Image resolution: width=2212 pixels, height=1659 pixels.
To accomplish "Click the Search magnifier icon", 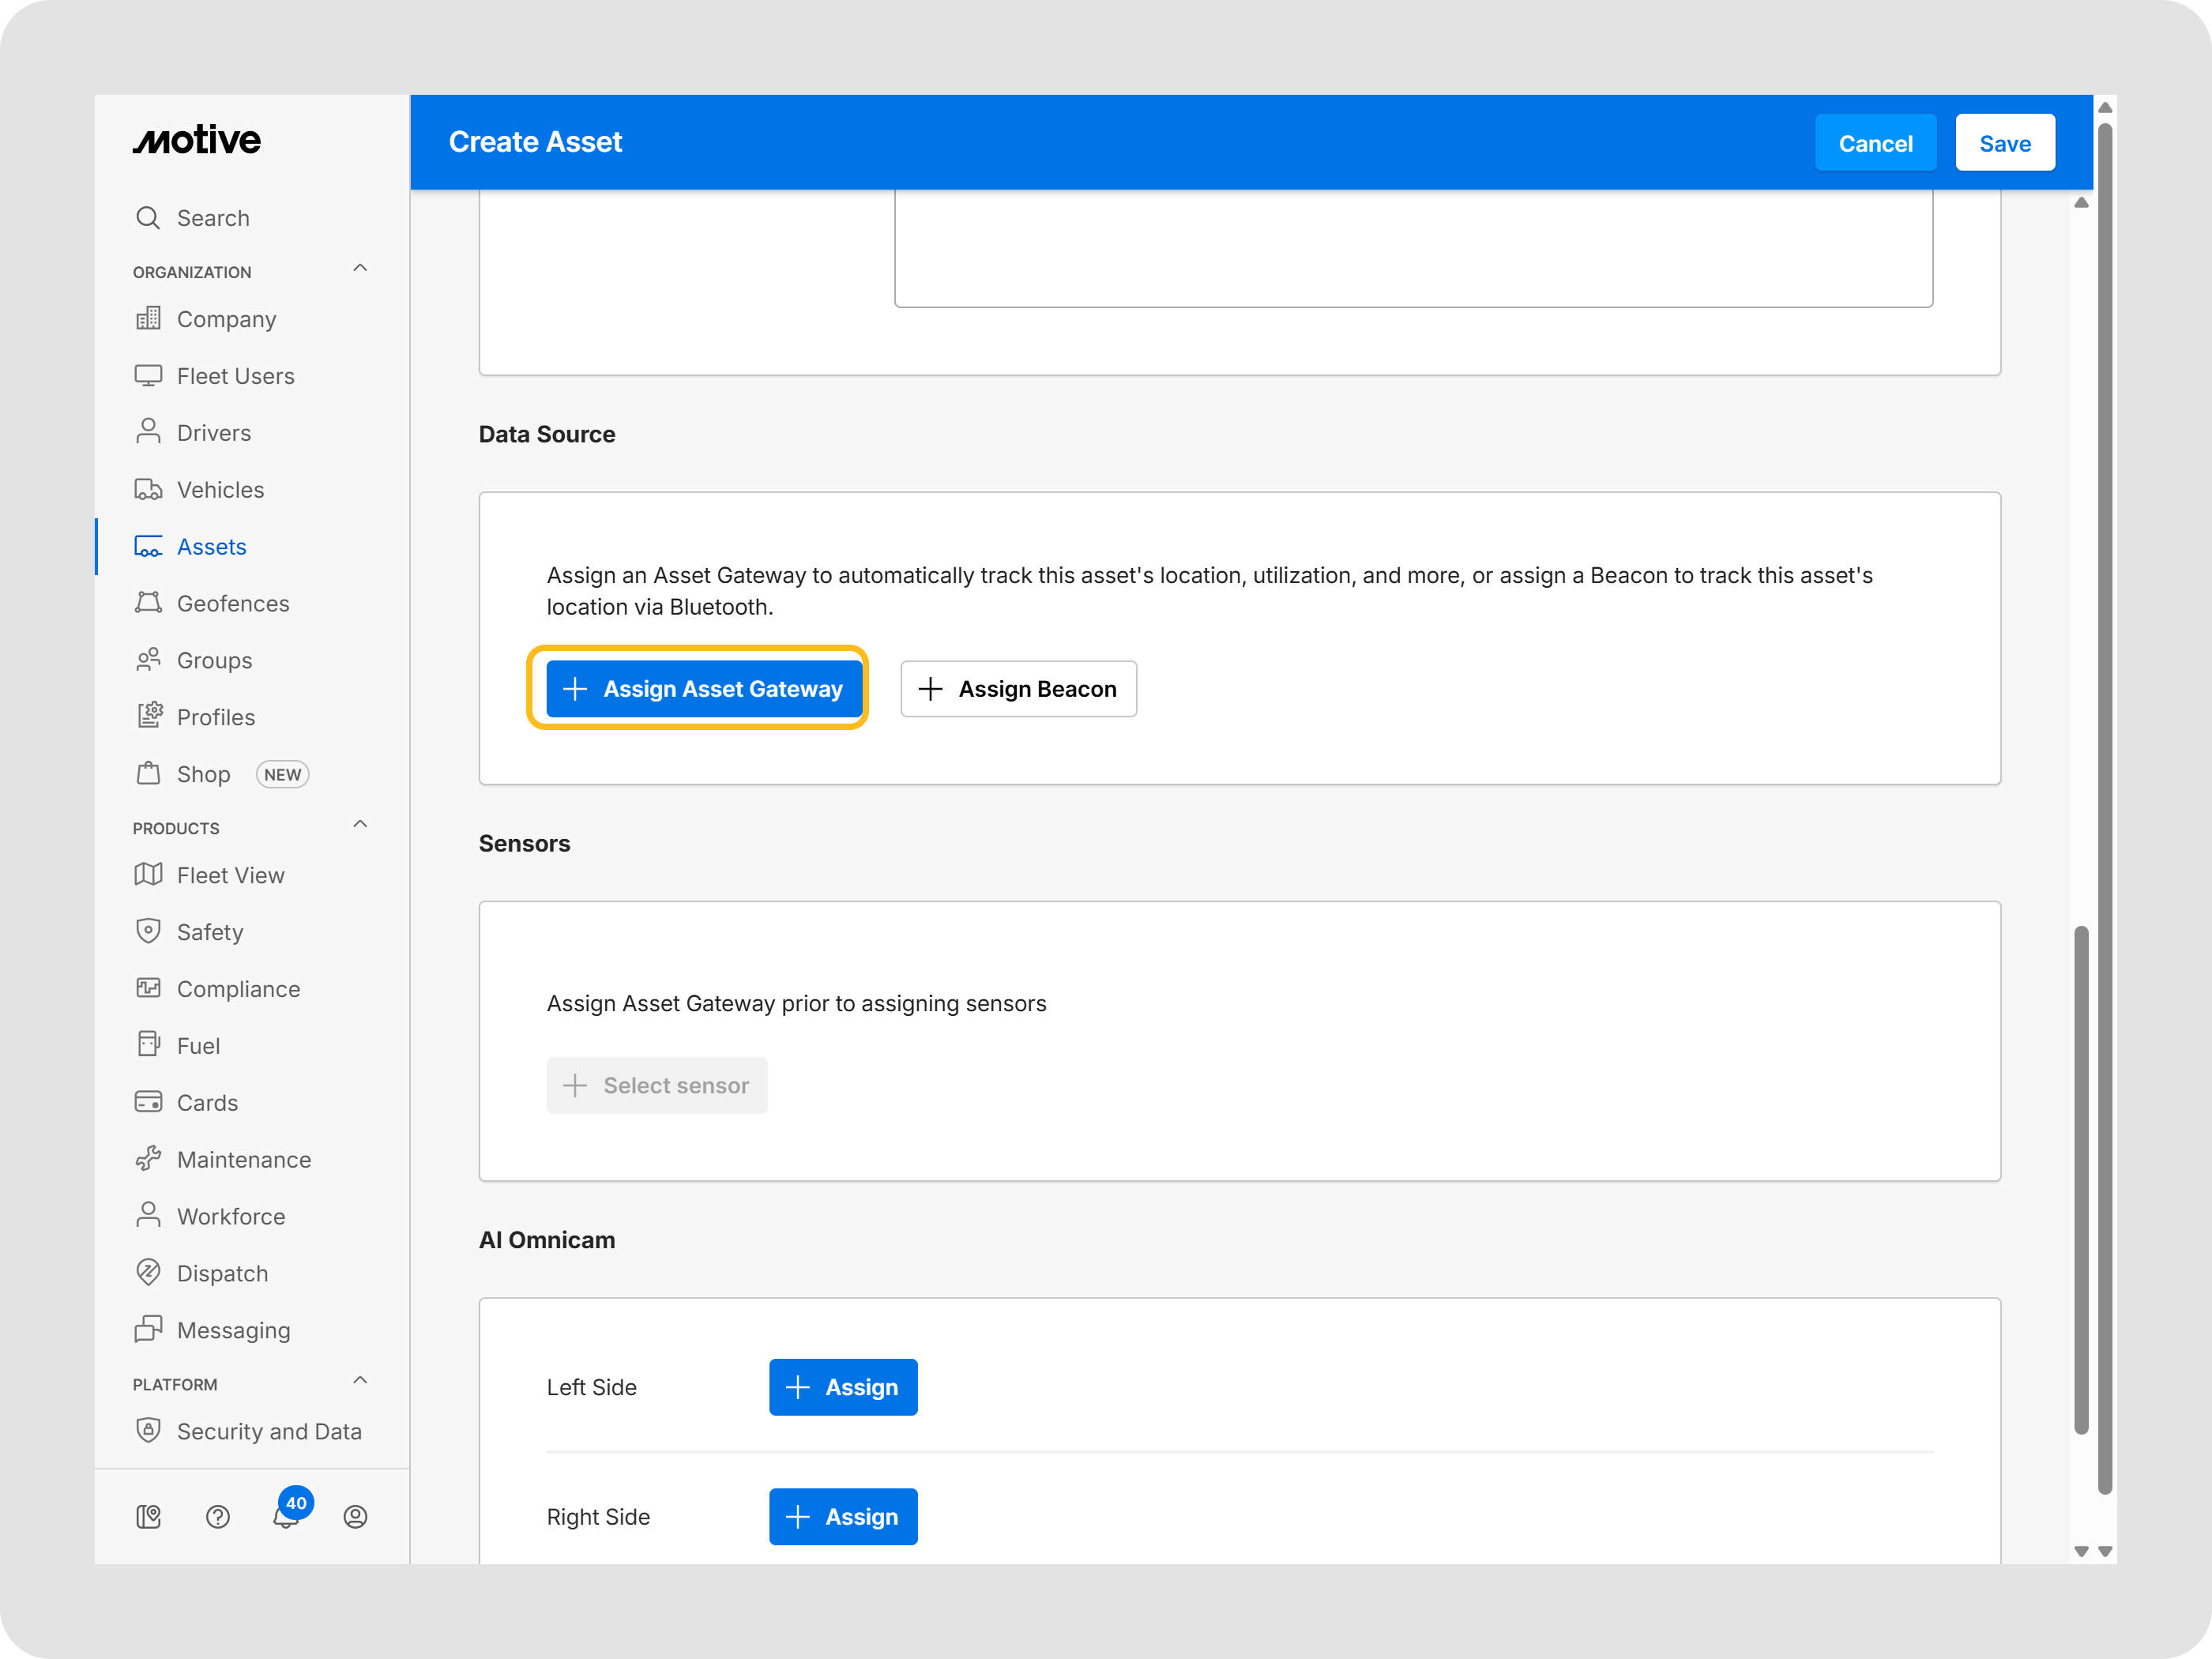I will tap(148, 218).
